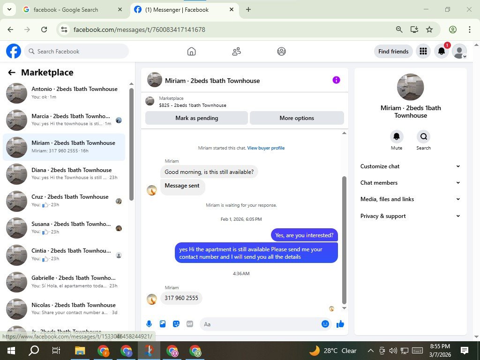The image size is (480, 360).
Task: Open Susana's townhouse conversation
Action: click(x=64, y=228)
